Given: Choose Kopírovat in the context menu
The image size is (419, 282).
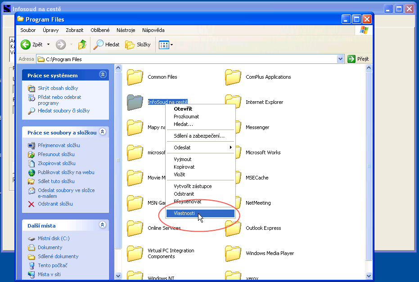Looking at the screenshot, I should (200, 167).
